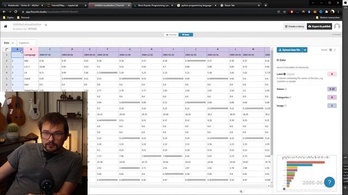Viewport: 348px width, 195px height.
Task: Click the Language header cell
Action: [31, 55]
